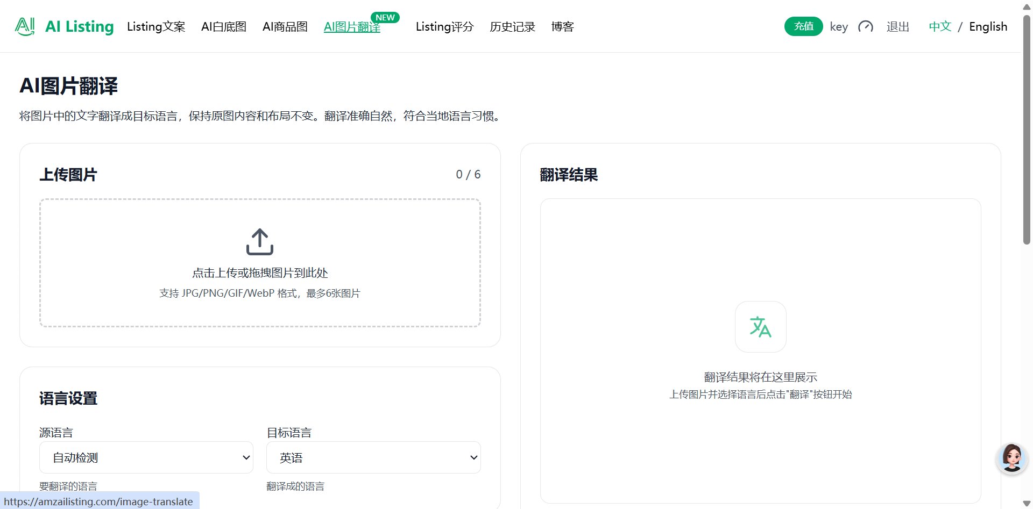1033x509 pixels.
Task: Click the translate icon in the results panel
Action: click(x=760, y=327)
